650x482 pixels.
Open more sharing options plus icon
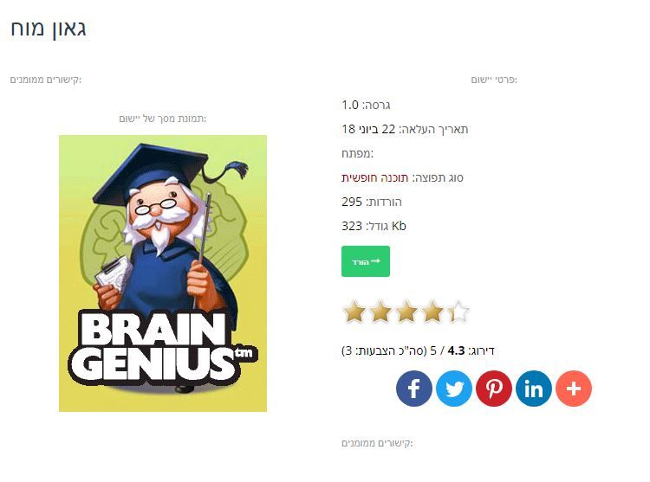coord(574,388)
